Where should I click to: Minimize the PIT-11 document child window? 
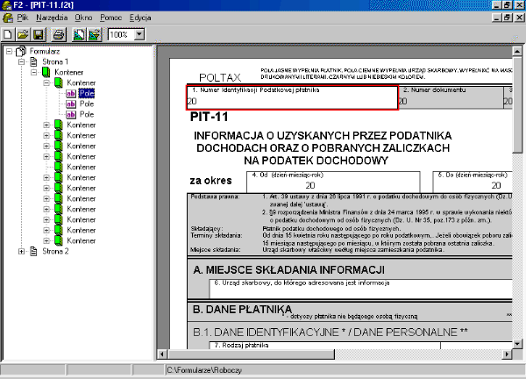[497, 18]
